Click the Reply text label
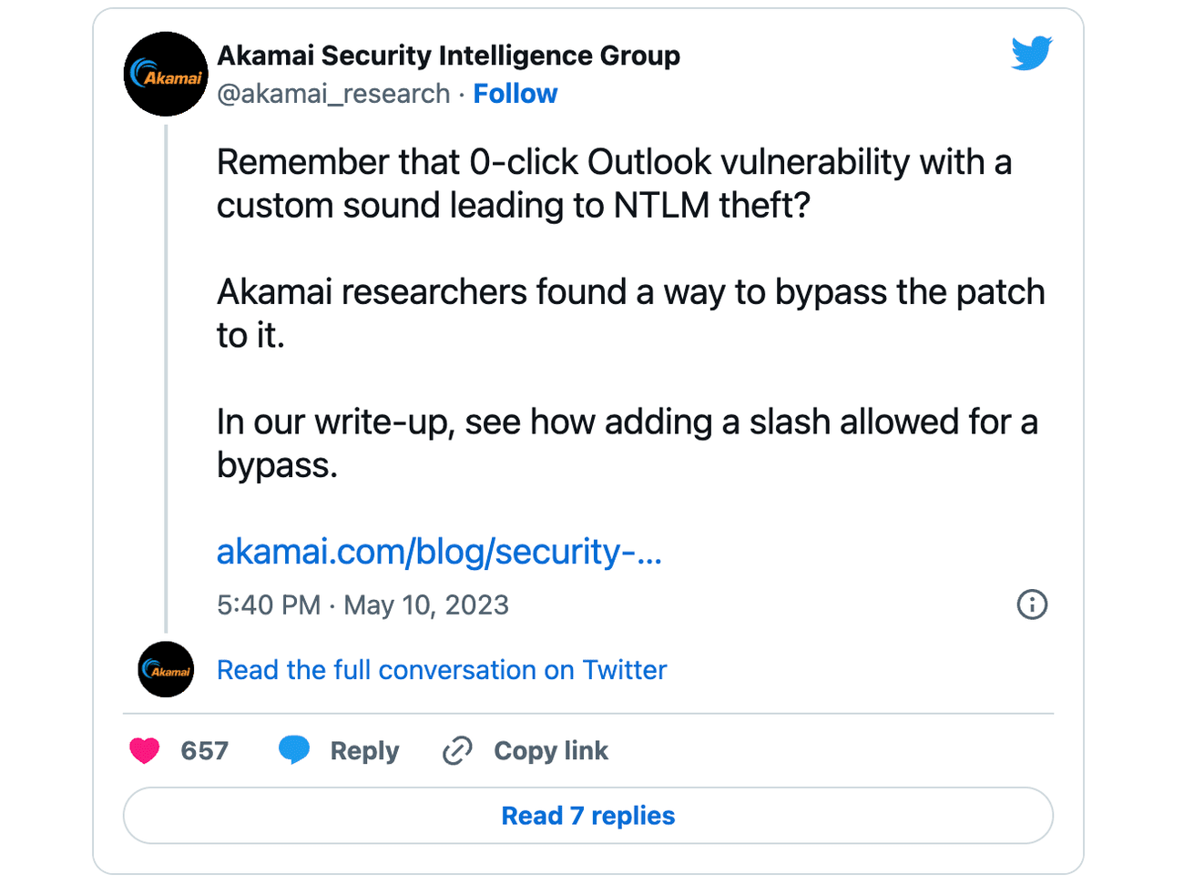1184x884 pixels. pyautogui.click(x=365, y=750)
